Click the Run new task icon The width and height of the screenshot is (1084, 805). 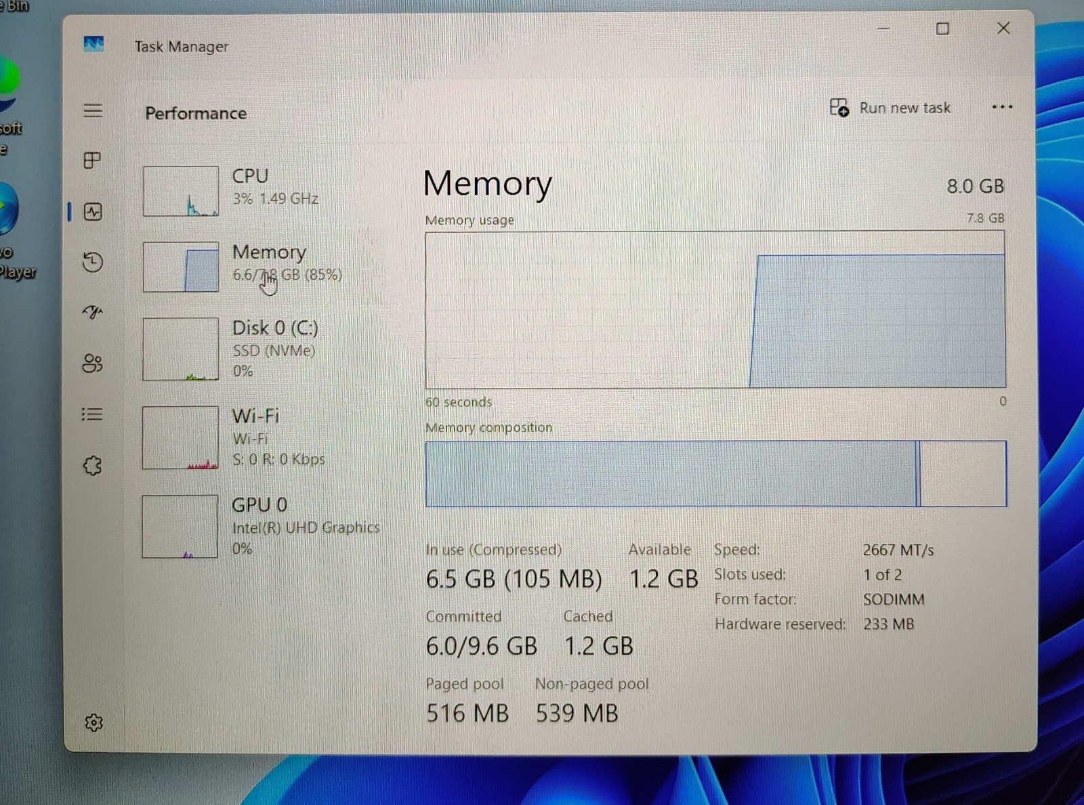point(839,108)
